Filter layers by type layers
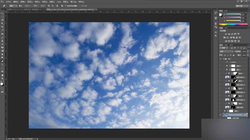This screenshot has height=140, width=250. [x=238, y=48]
